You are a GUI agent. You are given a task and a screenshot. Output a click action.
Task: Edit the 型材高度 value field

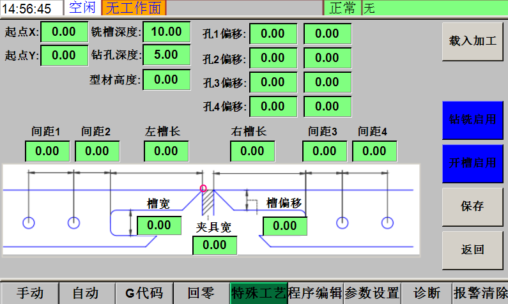[x=166, y=79]
